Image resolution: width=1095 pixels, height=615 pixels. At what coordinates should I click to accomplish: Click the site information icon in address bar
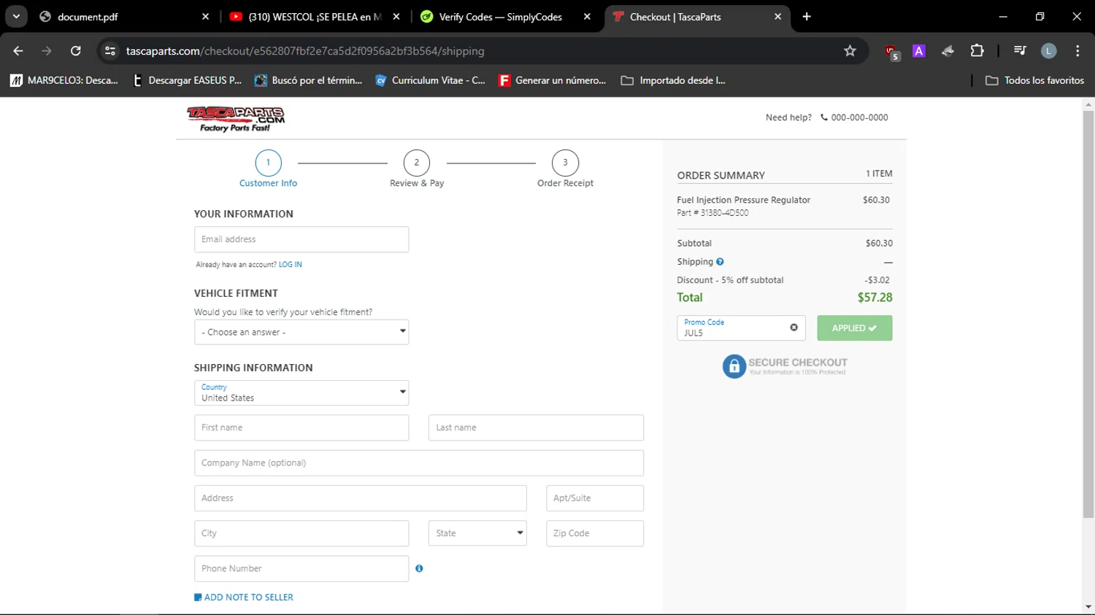pyautogui.click(x=110, y=51)
